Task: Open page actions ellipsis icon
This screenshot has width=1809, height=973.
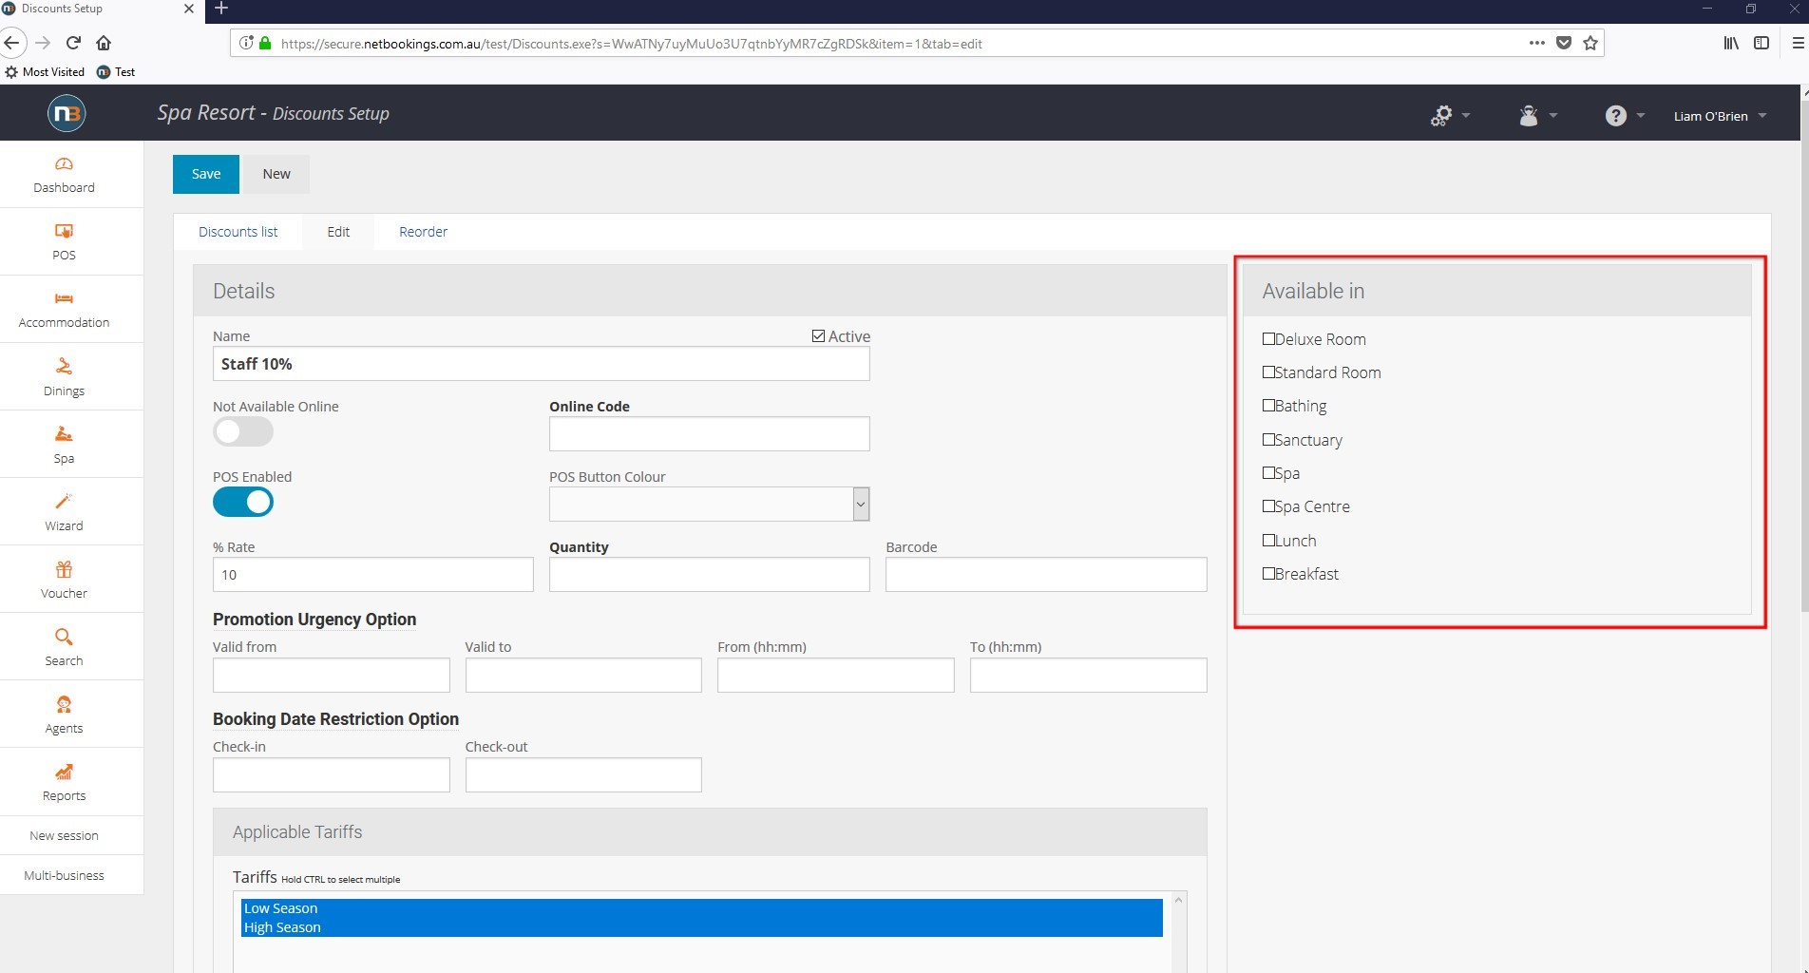Action: pyautogui.click(x=1536, y=43)
